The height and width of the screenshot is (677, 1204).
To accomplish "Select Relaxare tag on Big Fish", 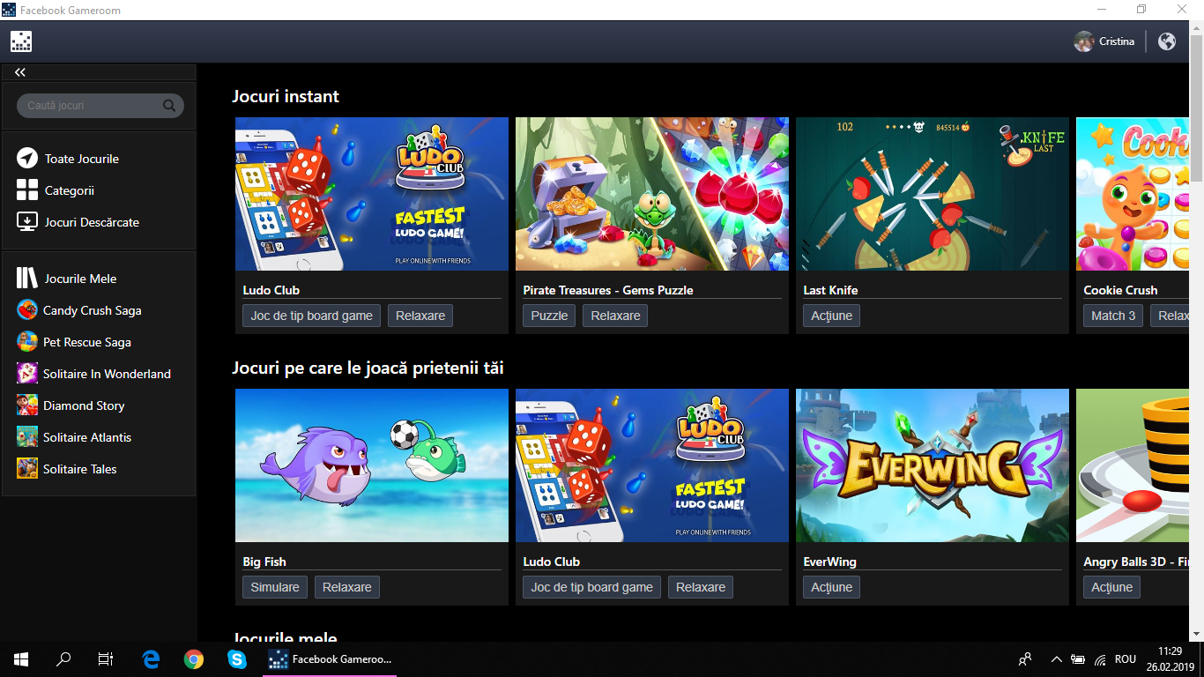I will pyautogui.click(x=347, y=587).
